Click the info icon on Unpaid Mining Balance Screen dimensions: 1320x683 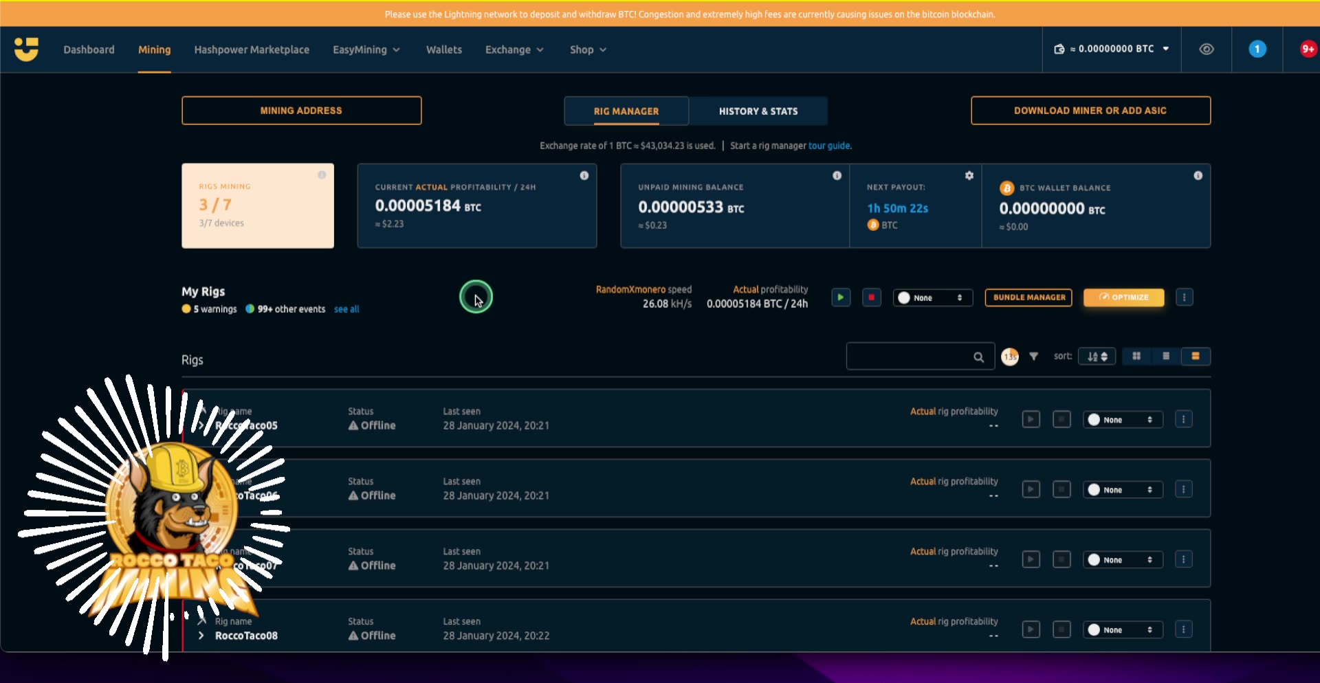point(836,175)
